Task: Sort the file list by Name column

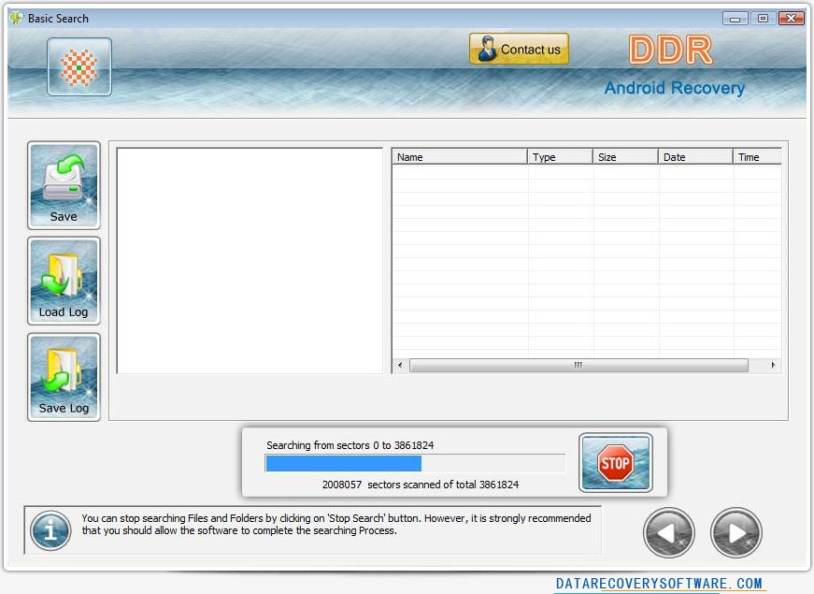Action: pos(460,157)
